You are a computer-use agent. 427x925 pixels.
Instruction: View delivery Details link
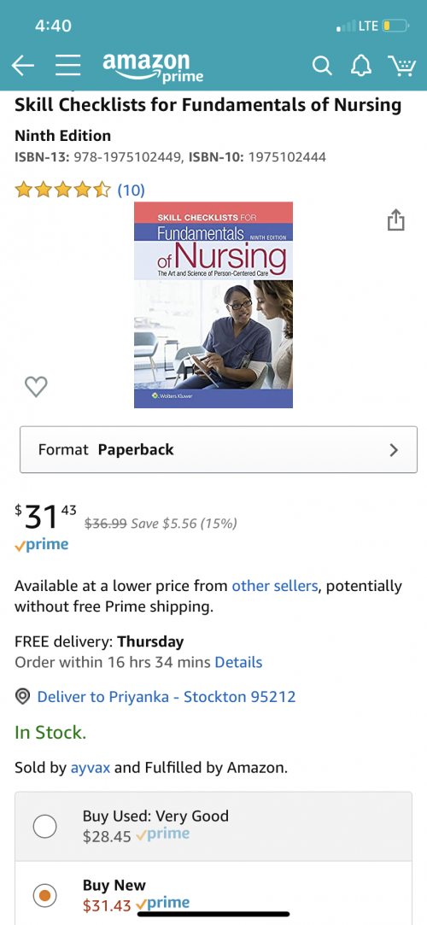tap(238, 662)
